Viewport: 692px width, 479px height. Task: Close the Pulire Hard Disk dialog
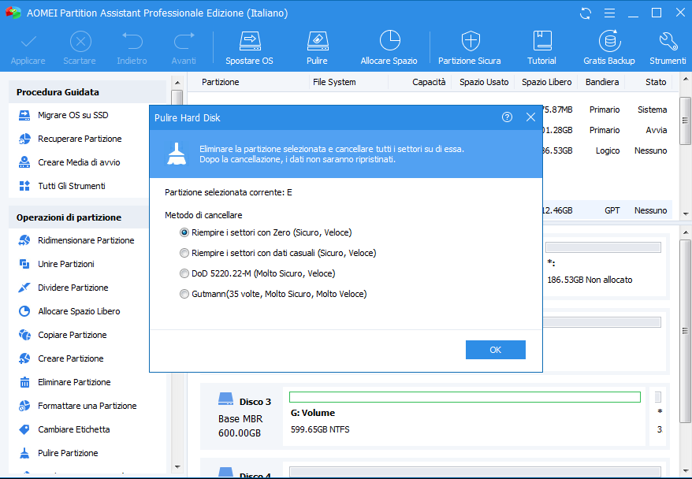[x=530, y=117]
